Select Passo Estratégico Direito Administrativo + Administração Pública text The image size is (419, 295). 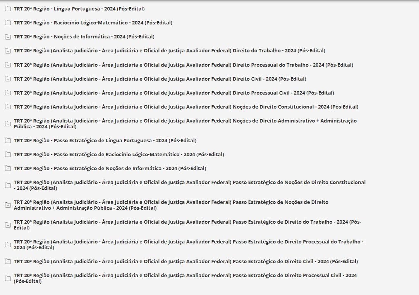tap(171, 205)
